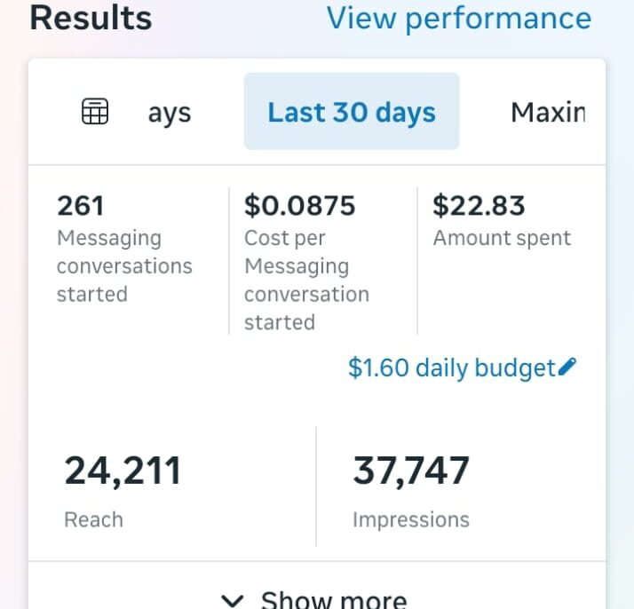Click the $0.0875 cost value
Screen dimensions: 634x609
coord(300,206)
